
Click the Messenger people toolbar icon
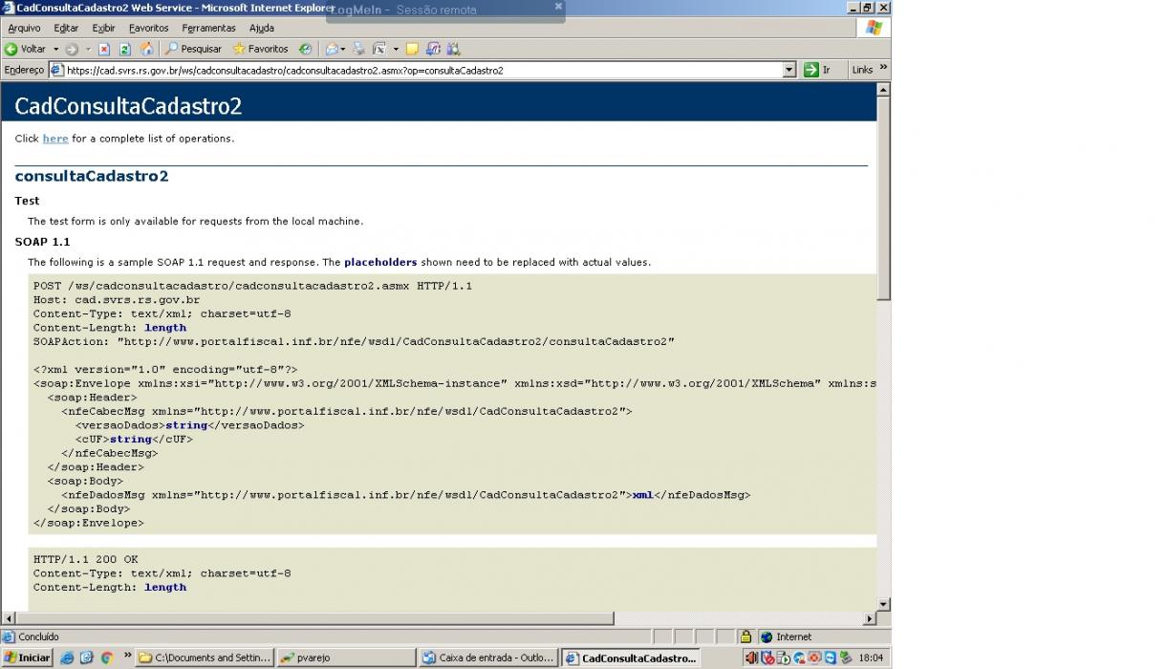pos(453,49)
